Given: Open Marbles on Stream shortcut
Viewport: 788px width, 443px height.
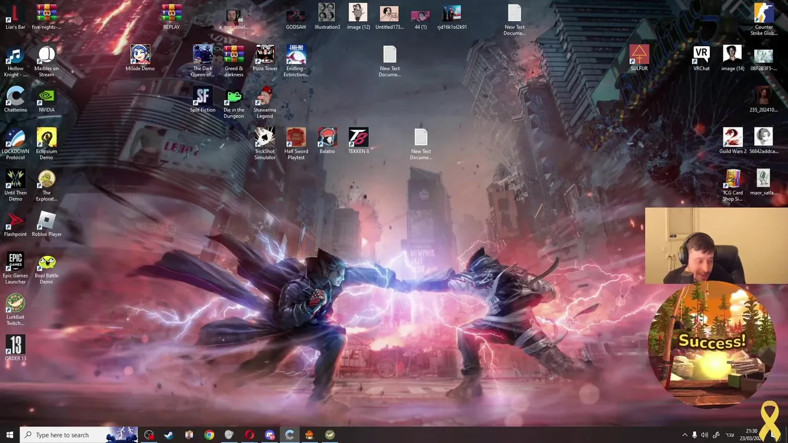Looking at the screenshot, I should click(x=47, y=61).
